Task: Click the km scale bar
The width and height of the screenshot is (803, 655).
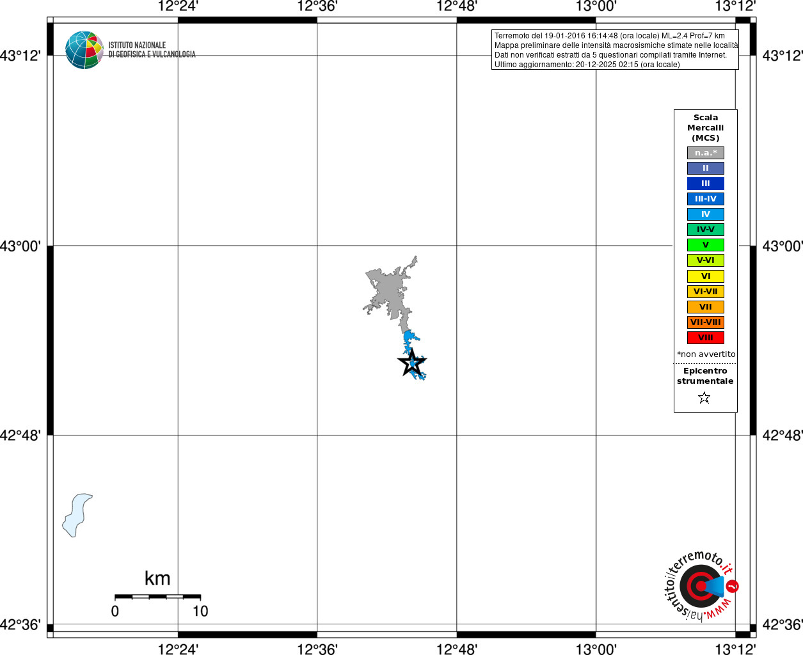Action: tap(157, 596)
